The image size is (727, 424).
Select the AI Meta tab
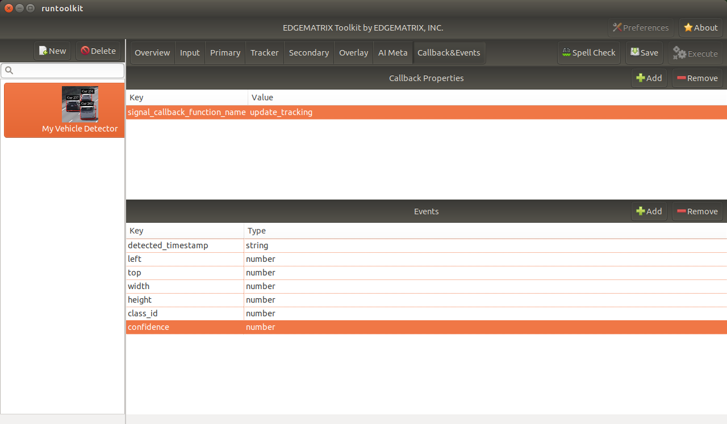pyautogui.click(x=393, y=53)
